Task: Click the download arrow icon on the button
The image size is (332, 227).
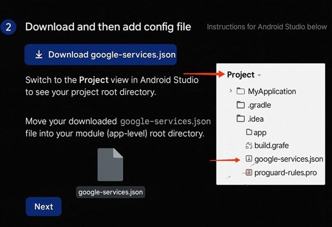Action: [39, 55]
